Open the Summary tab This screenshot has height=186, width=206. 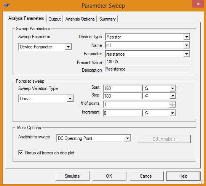coord(107,19)
